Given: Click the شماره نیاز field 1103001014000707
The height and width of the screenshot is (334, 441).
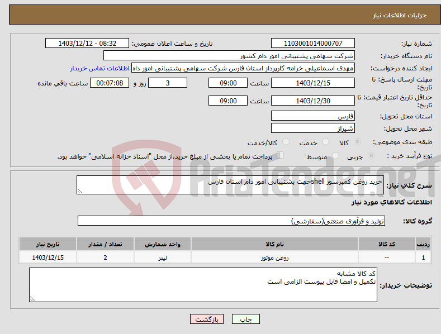Looking at the screenshot, I should [x=313, y=44].
